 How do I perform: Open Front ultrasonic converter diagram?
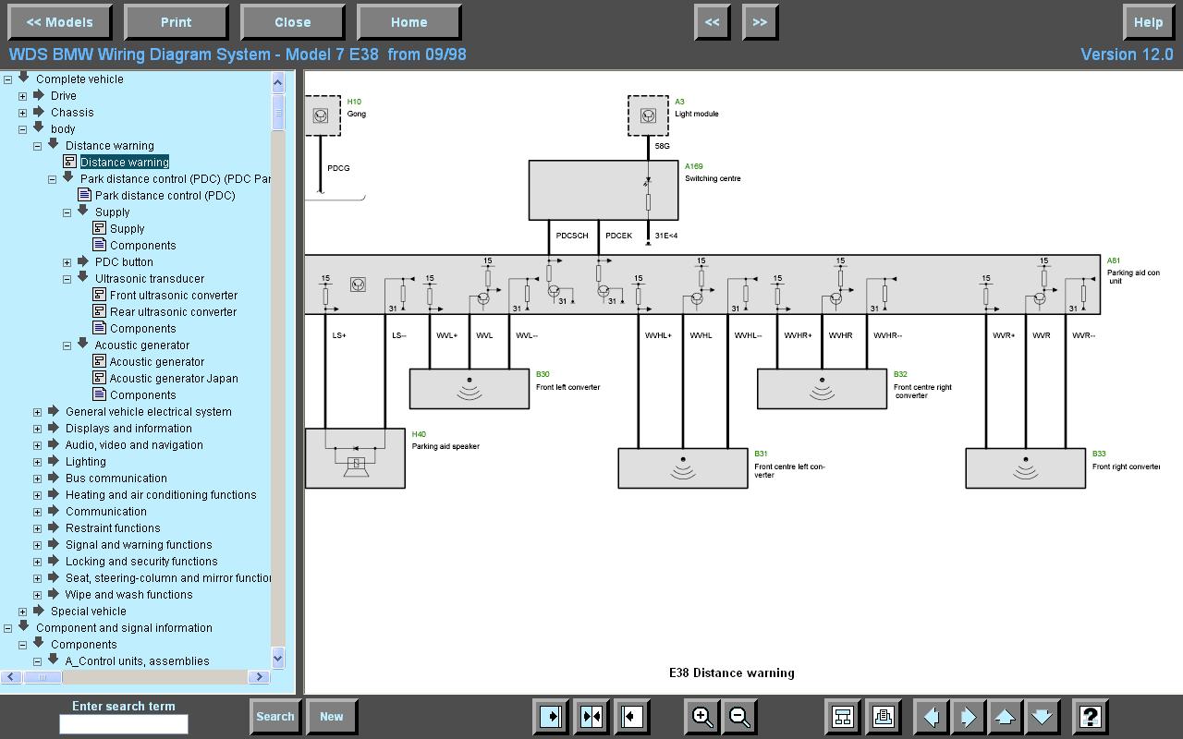173,296
